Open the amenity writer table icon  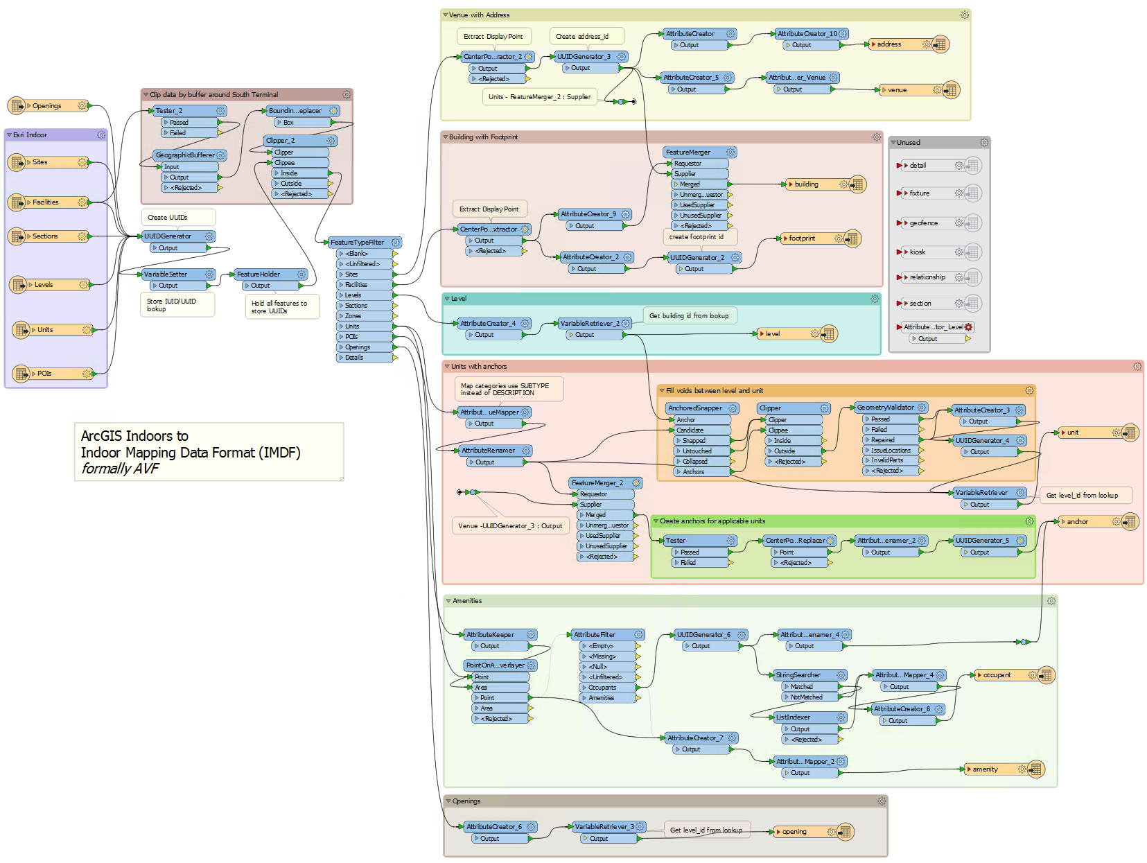pyautogui.click(x=1036, y=769)
